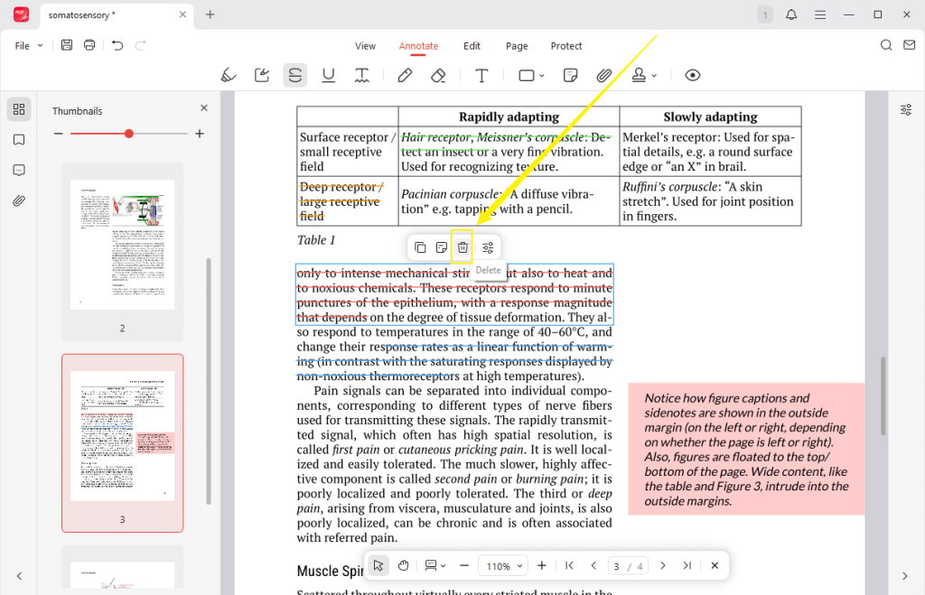Activate the Eraser tool
The image size is (925, 595).
coord(438,75)
